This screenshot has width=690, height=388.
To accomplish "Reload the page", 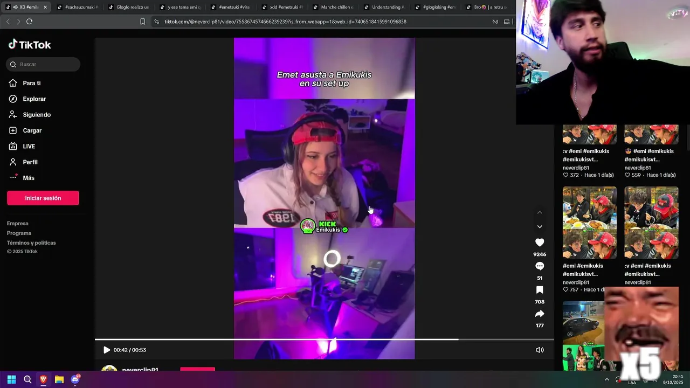I will coord(29,22).
